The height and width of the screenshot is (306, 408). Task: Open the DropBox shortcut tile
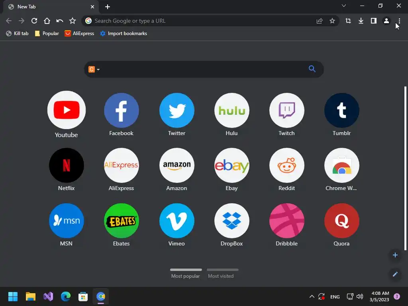(x=231, y=221)
